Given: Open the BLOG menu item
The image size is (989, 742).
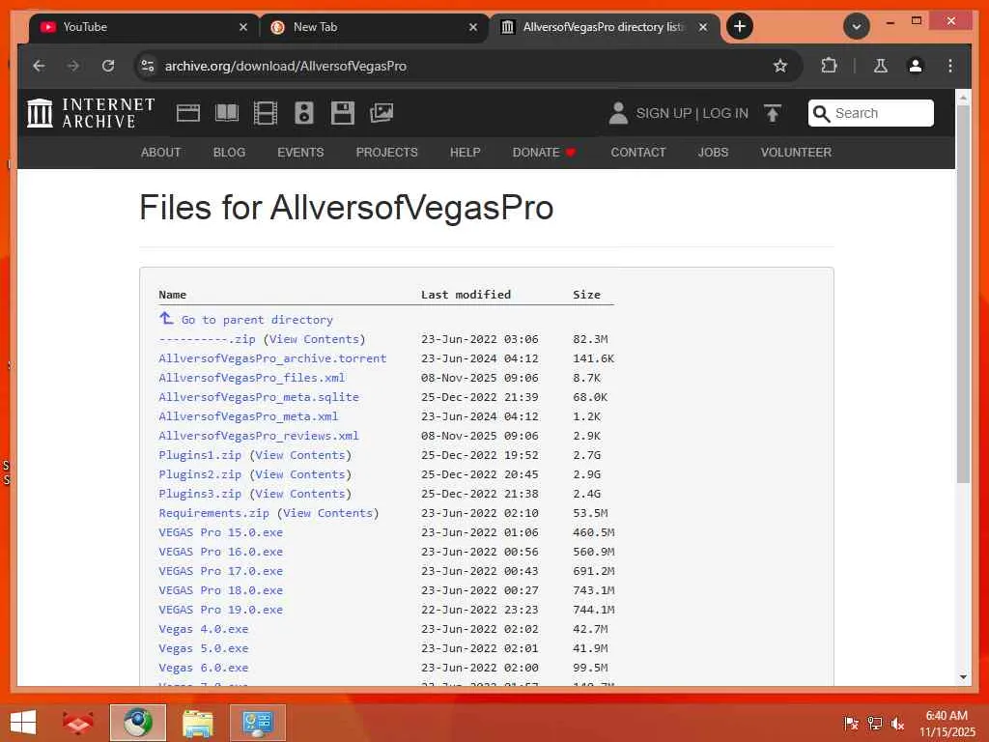Looking at the screenshot, I should (229, 152).
